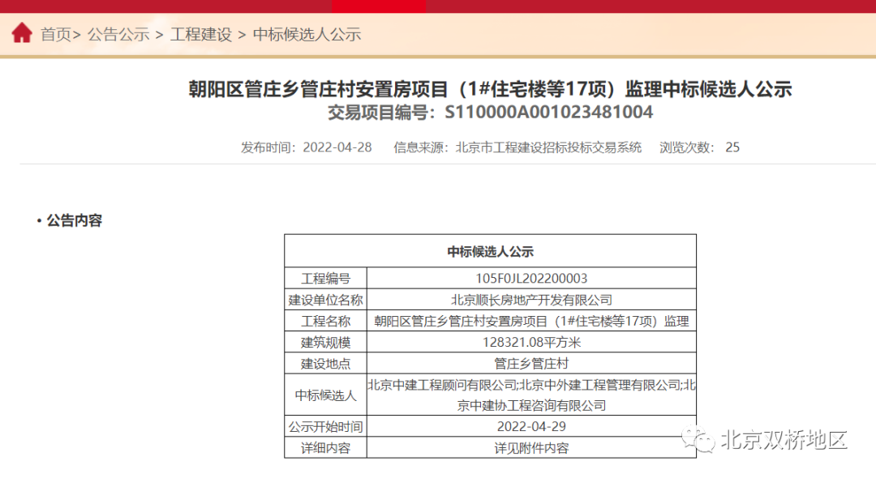This screenshot has height=478, width=876.
Task: Click the announcement title starting with 朝阳区管庄乡管庄村安置房项目
Action: [490, 89]
